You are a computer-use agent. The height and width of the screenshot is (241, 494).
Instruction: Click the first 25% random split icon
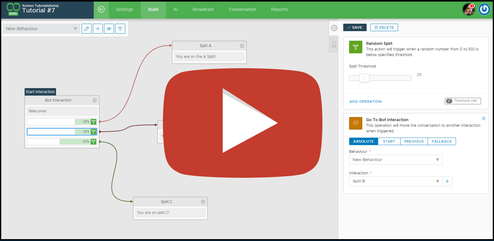click(93, 122)
